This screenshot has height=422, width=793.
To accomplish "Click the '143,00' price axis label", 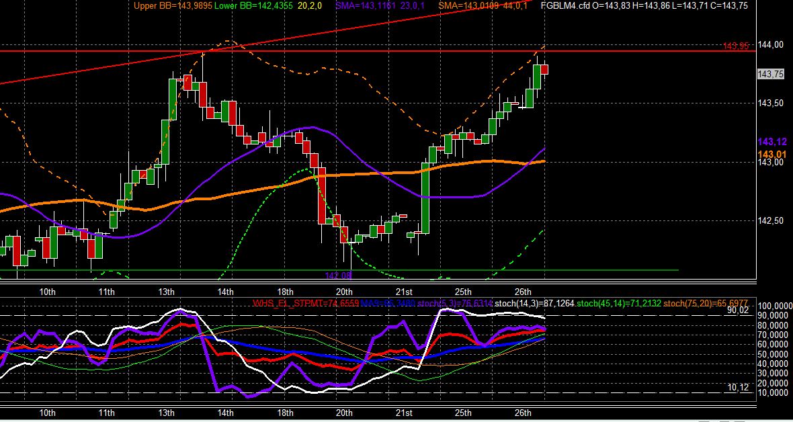I will [771, 162].
